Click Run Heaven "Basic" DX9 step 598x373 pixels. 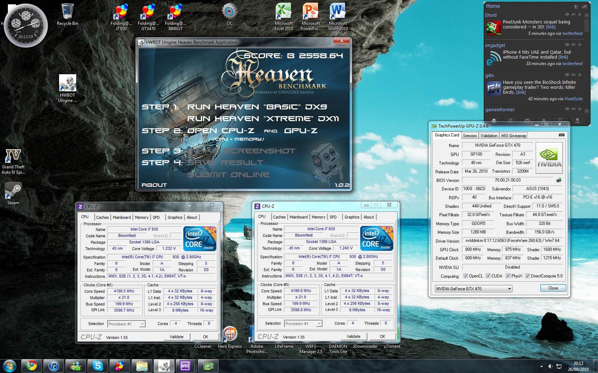(x=257, y=107)
